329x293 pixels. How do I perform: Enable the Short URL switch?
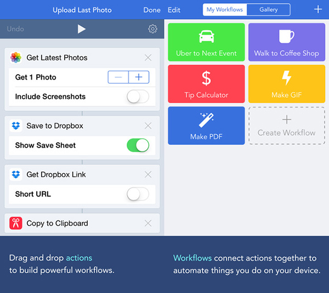(x=138, y=194)
